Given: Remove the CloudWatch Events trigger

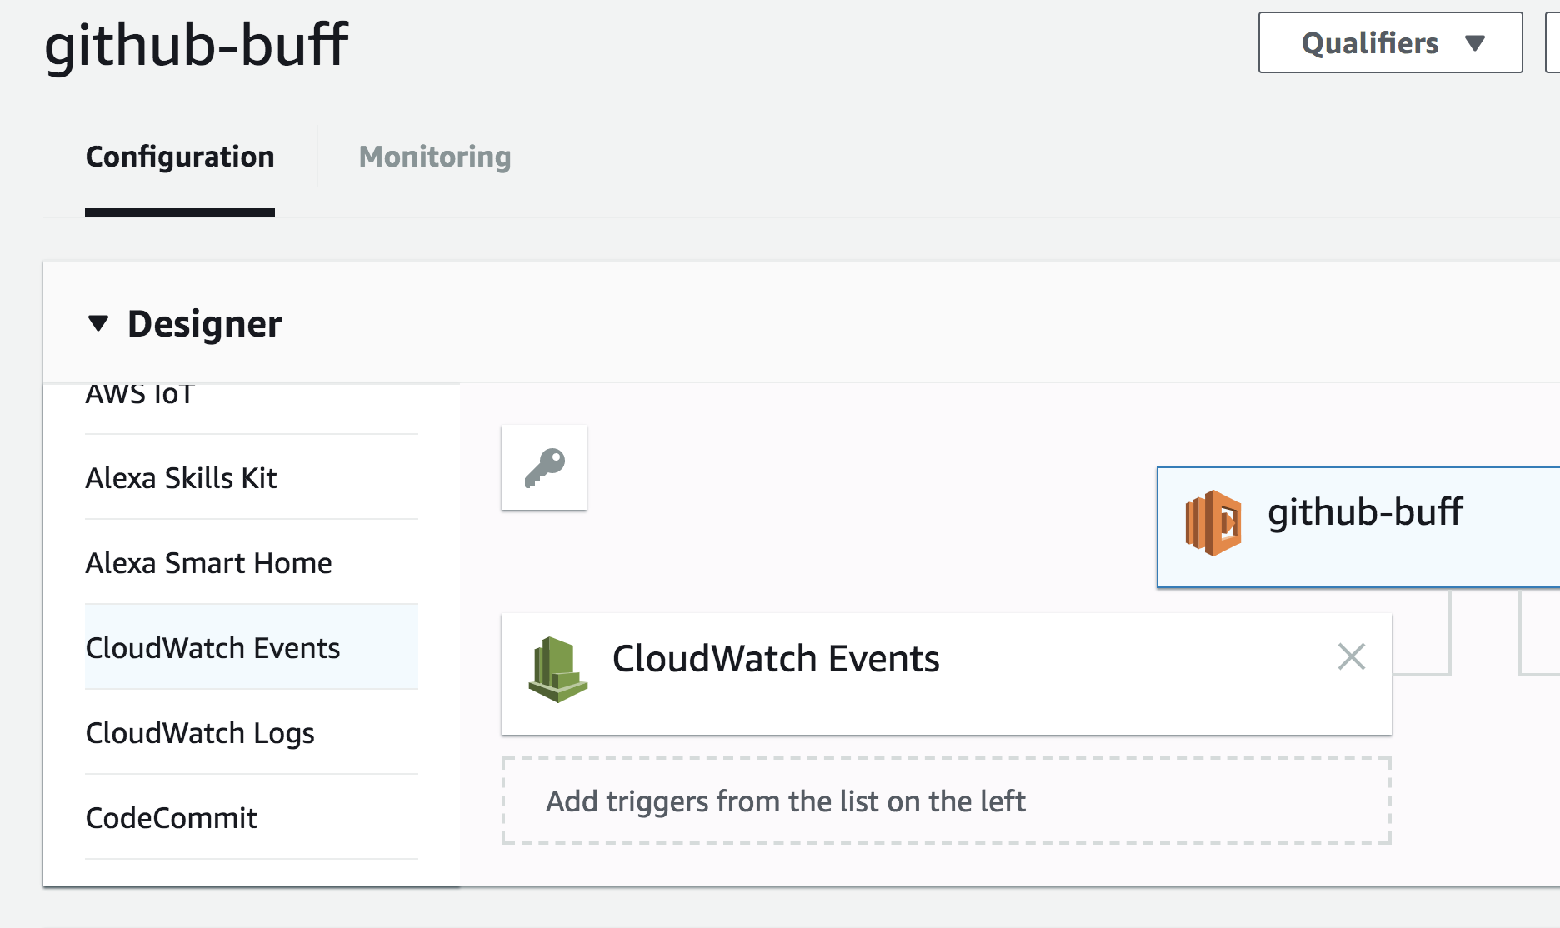Looking at the screenshot, I should pyautogui.click(x=1351, y=656).
